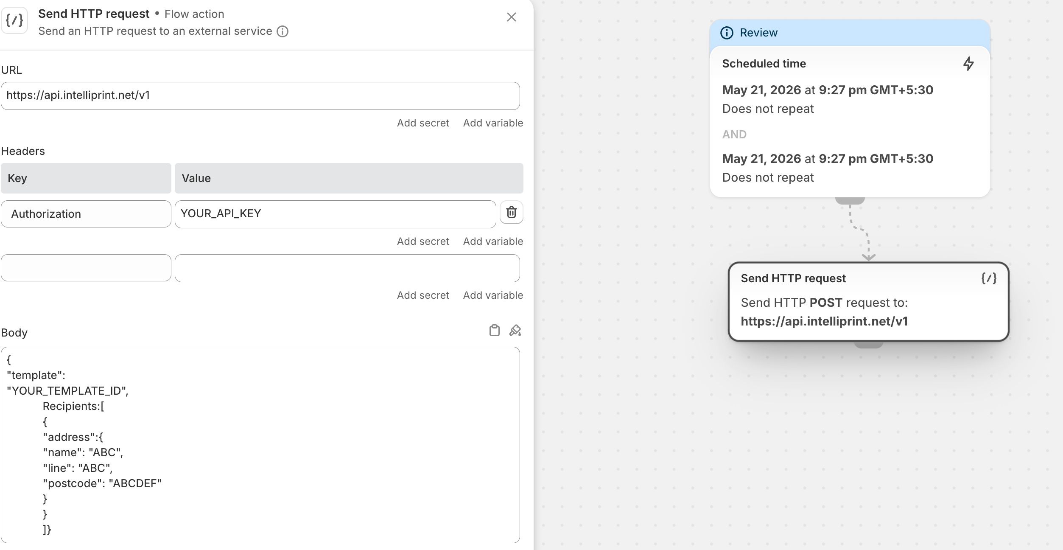Delete the Authorization header row with trash icon
This screenshot has width=1063, height=550.
coord(511,212)
